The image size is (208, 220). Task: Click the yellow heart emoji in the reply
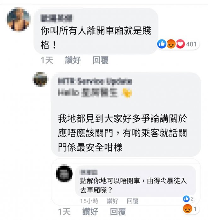tap(127, 93)
